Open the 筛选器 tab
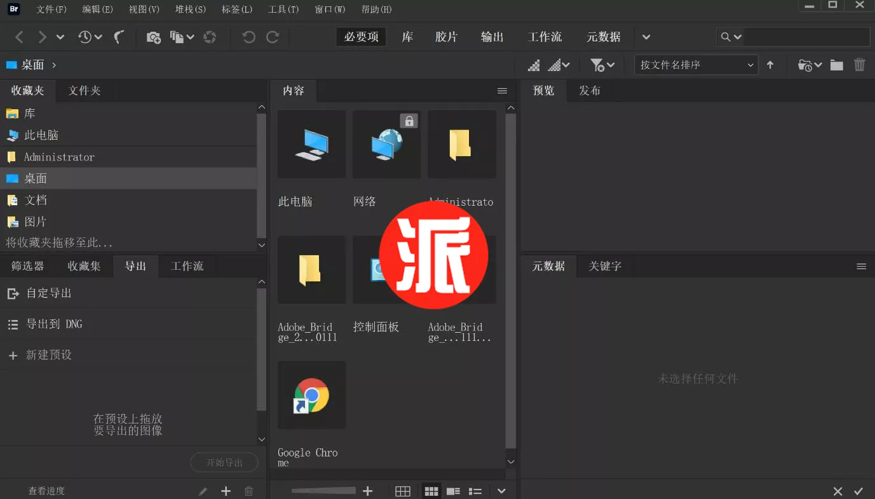The height and width of the screenshot is (499, 875). point(28,267)
